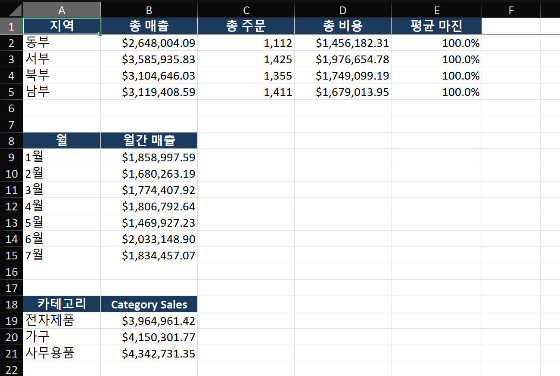Select the 2월 cell
This screenshot has width=560, height=376.
pos(62,173)
